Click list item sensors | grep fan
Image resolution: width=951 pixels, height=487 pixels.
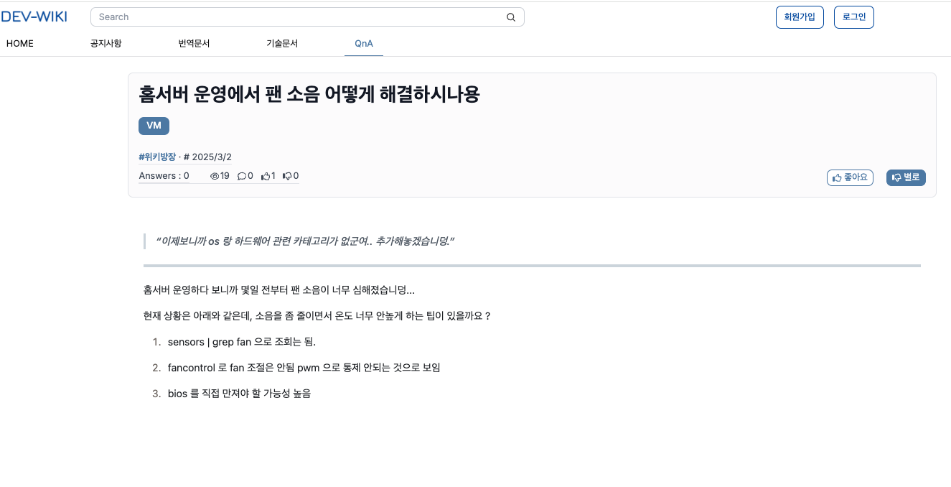pyautogui.click(x=242, y=342)
